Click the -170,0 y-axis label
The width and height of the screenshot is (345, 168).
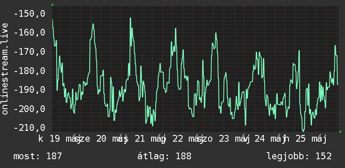(x=30, y=52)
